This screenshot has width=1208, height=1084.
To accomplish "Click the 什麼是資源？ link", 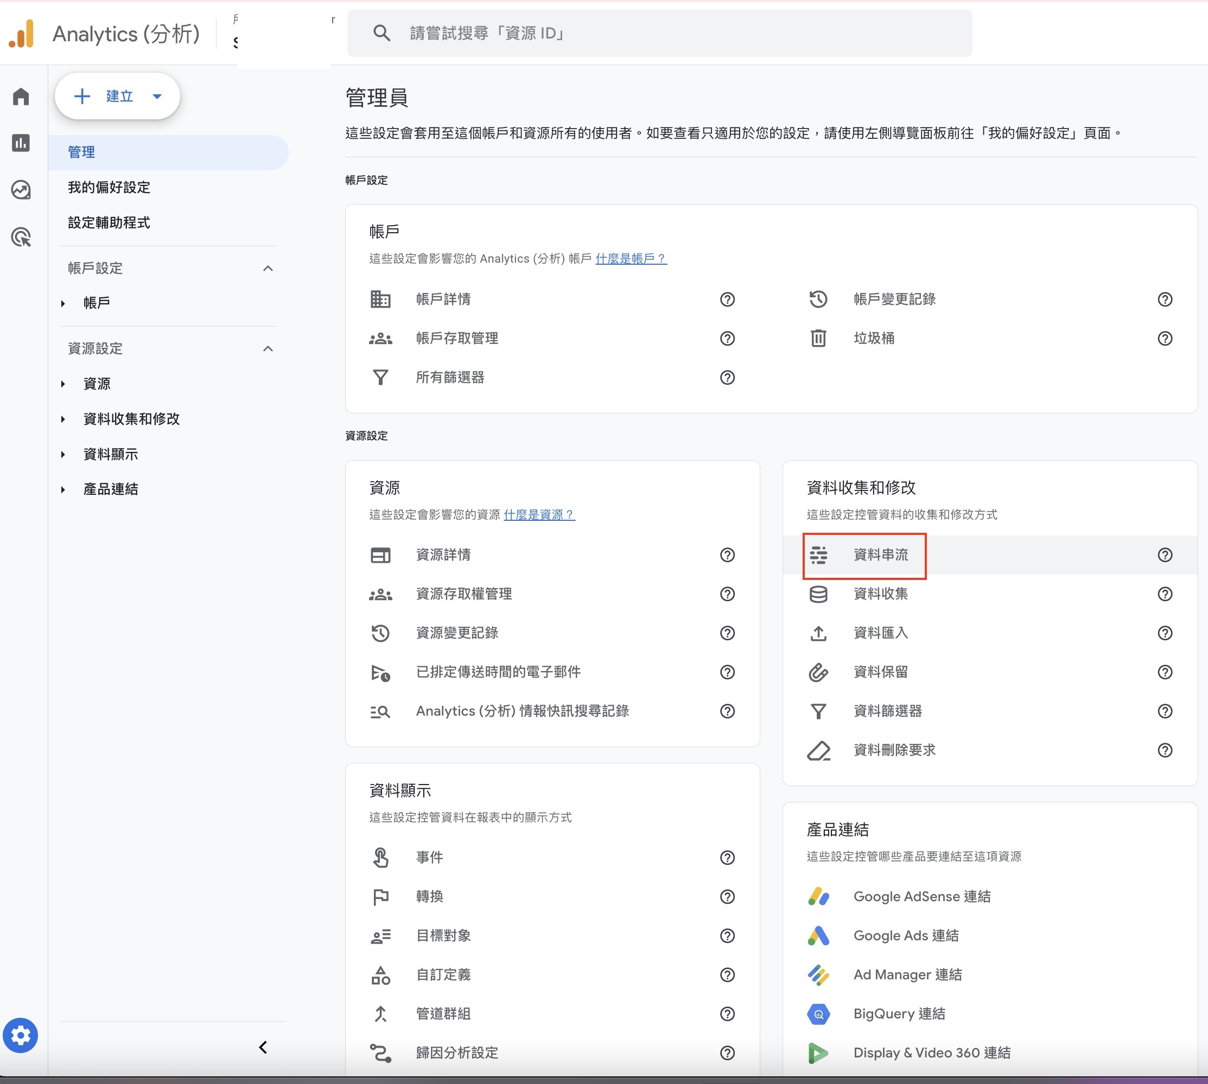I will pos(539,515).
